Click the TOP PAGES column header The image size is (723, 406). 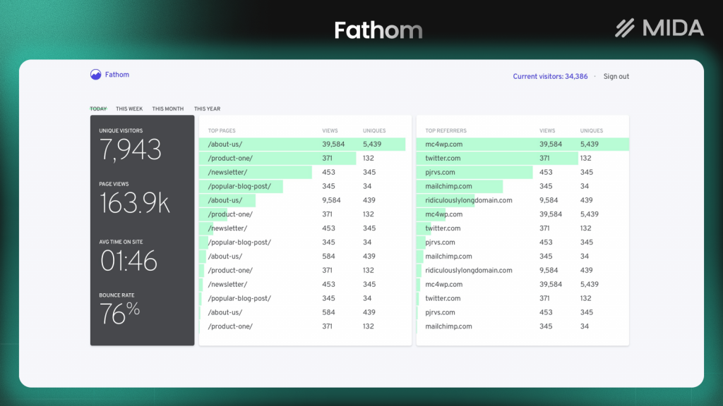(222, 130)
